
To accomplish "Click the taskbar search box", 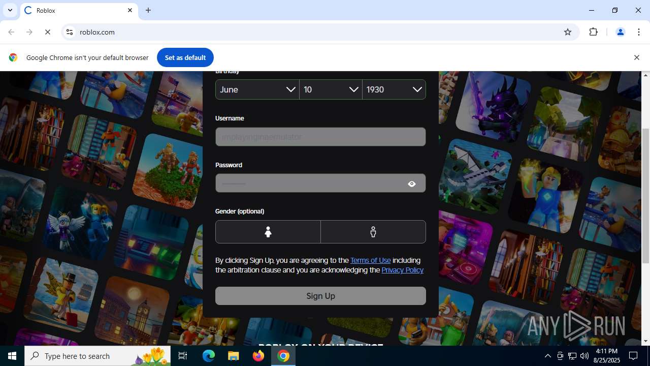I will click(x=97, y=356).
